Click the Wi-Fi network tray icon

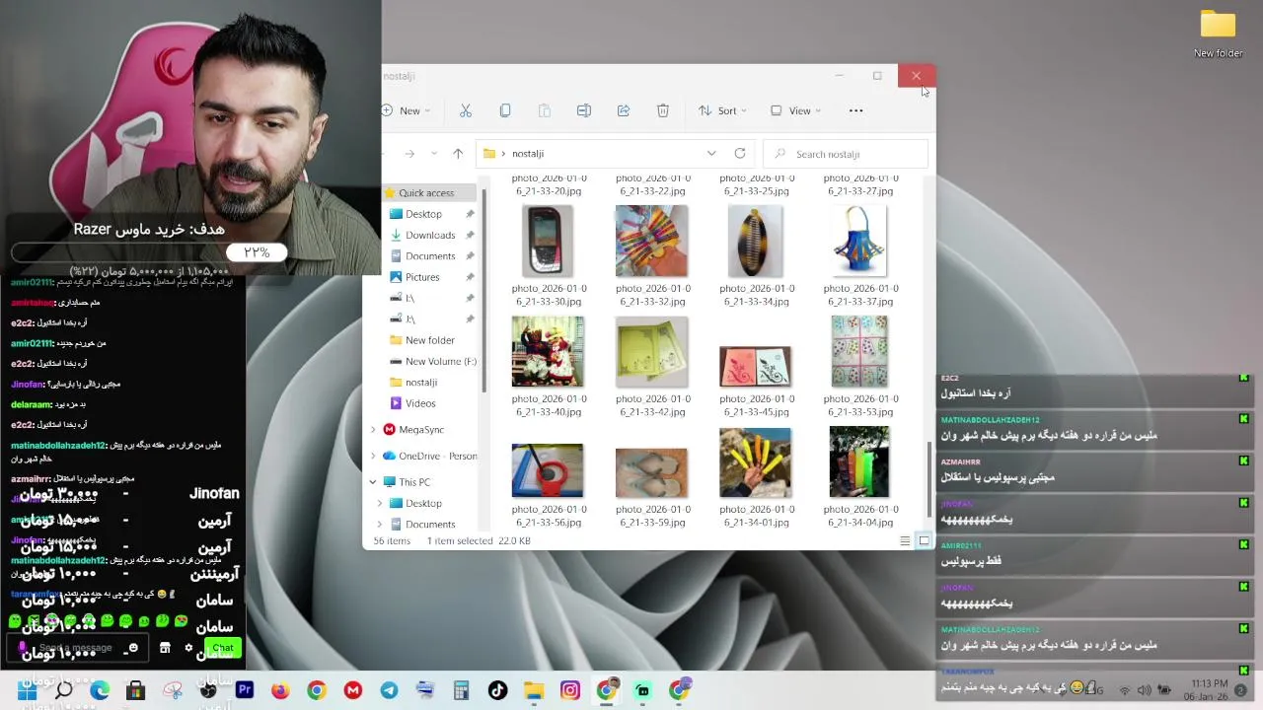(1123, 690)
